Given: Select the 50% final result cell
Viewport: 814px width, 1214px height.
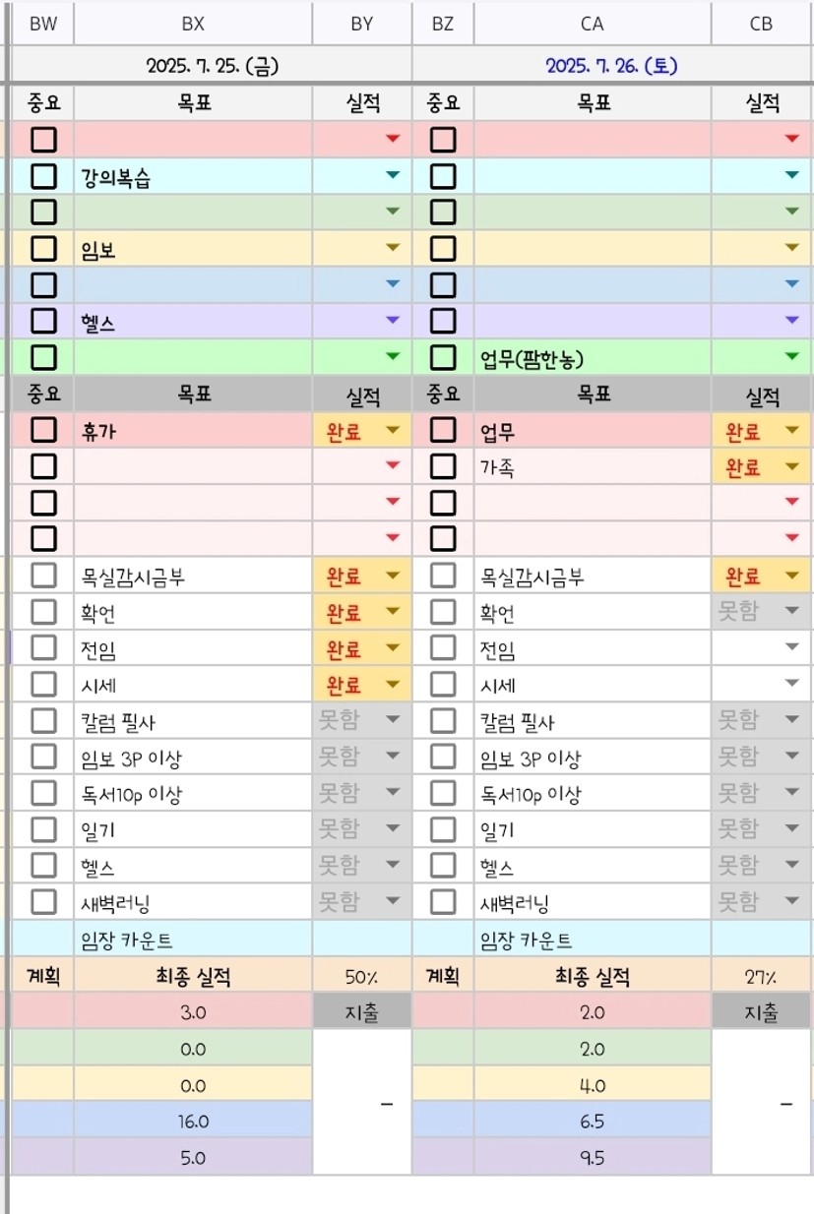Looking at the screenshot, I should click(361, 977).
